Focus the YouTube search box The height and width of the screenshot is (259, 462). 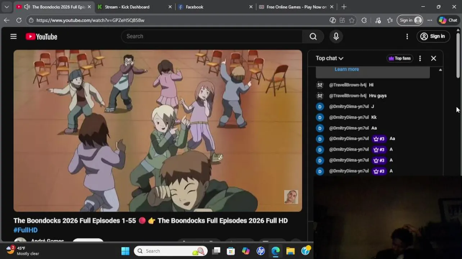tap(212, 36)
